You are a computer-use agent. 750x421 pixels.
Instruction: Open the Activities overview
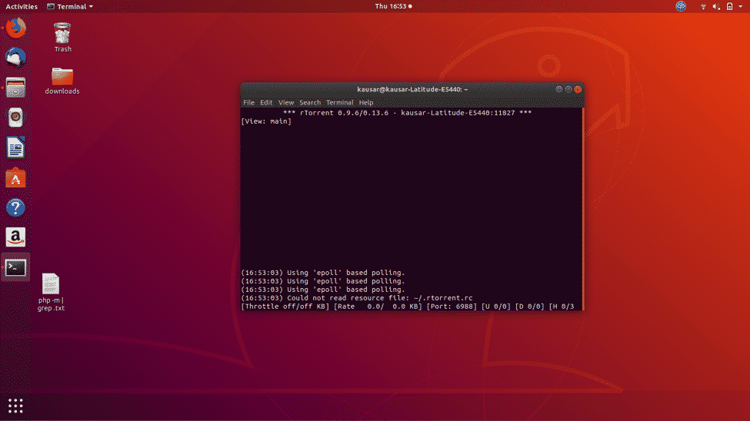(x=22, y=6)
